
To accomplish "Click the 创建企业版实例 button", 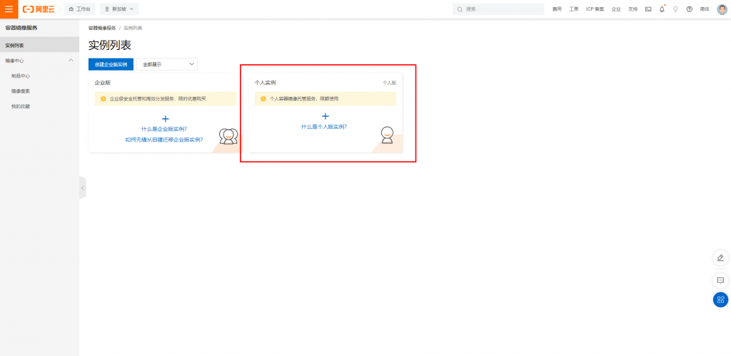I will pos(111,65).
